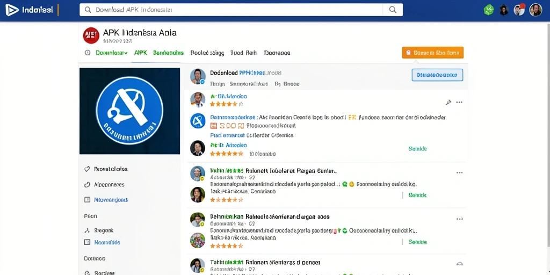Click the colorful group avatar in third review
550x275 pixels.
[198, 241]
